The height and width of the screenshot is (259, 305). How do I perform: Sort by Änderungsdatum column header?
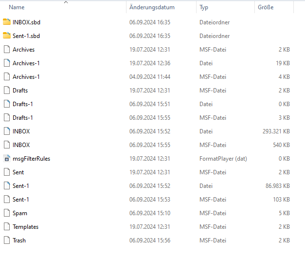152,7
